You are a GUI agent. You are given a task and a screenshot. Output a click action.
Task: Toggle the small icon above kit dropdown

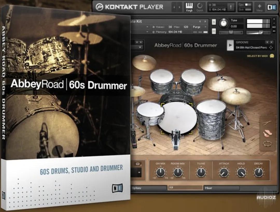138,164
